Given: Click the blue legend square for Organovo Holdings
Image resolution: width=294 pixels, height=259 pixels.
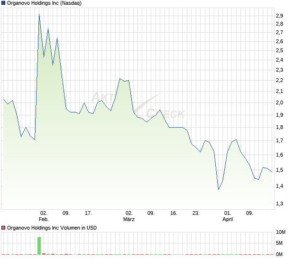Looking at the screenshot, I should pos(3,3).
